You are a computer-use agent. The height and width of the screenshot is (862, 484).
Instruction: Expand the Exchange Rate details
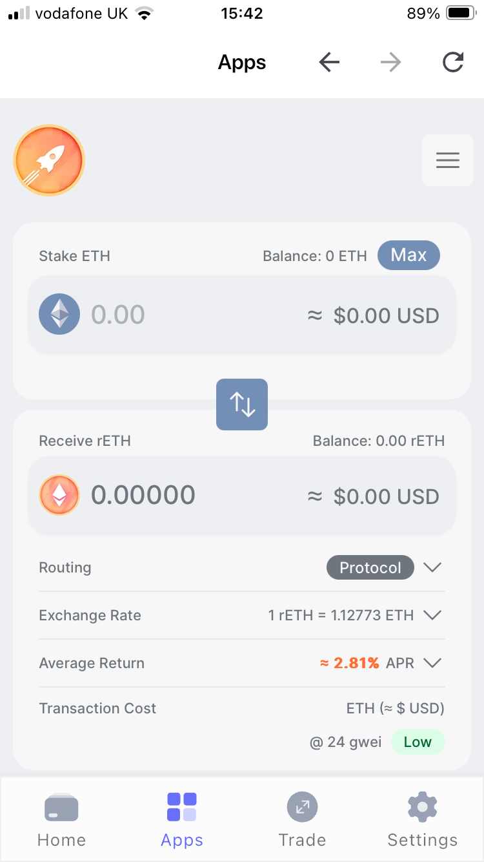(x=432, y=615)
